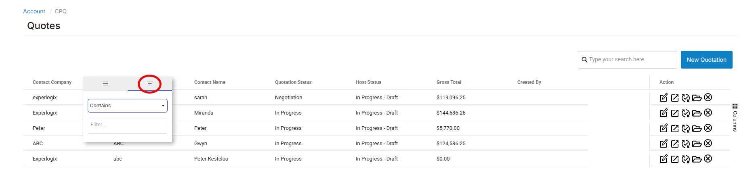Click the New Quotation button
The height and width of the screenshot is (169, 756).
coord(706,60)
